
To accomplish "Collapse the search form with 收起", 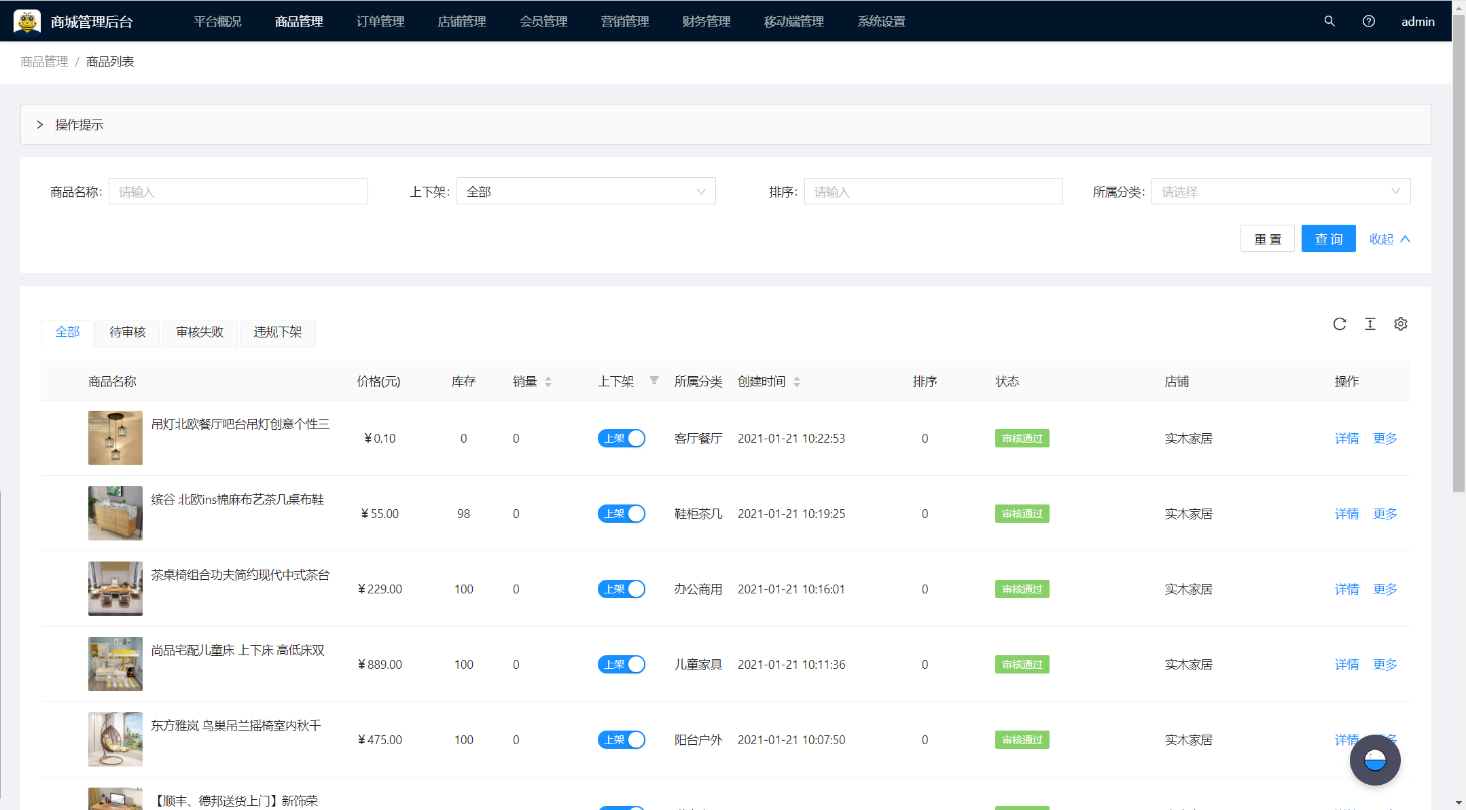I will pyautogui.click(x=1390, y=239).
